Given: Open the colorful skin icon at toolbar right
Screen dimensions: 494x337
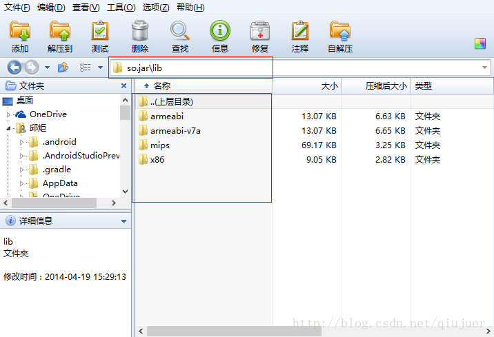Looking at the screenshot, I should coord(480,43).
